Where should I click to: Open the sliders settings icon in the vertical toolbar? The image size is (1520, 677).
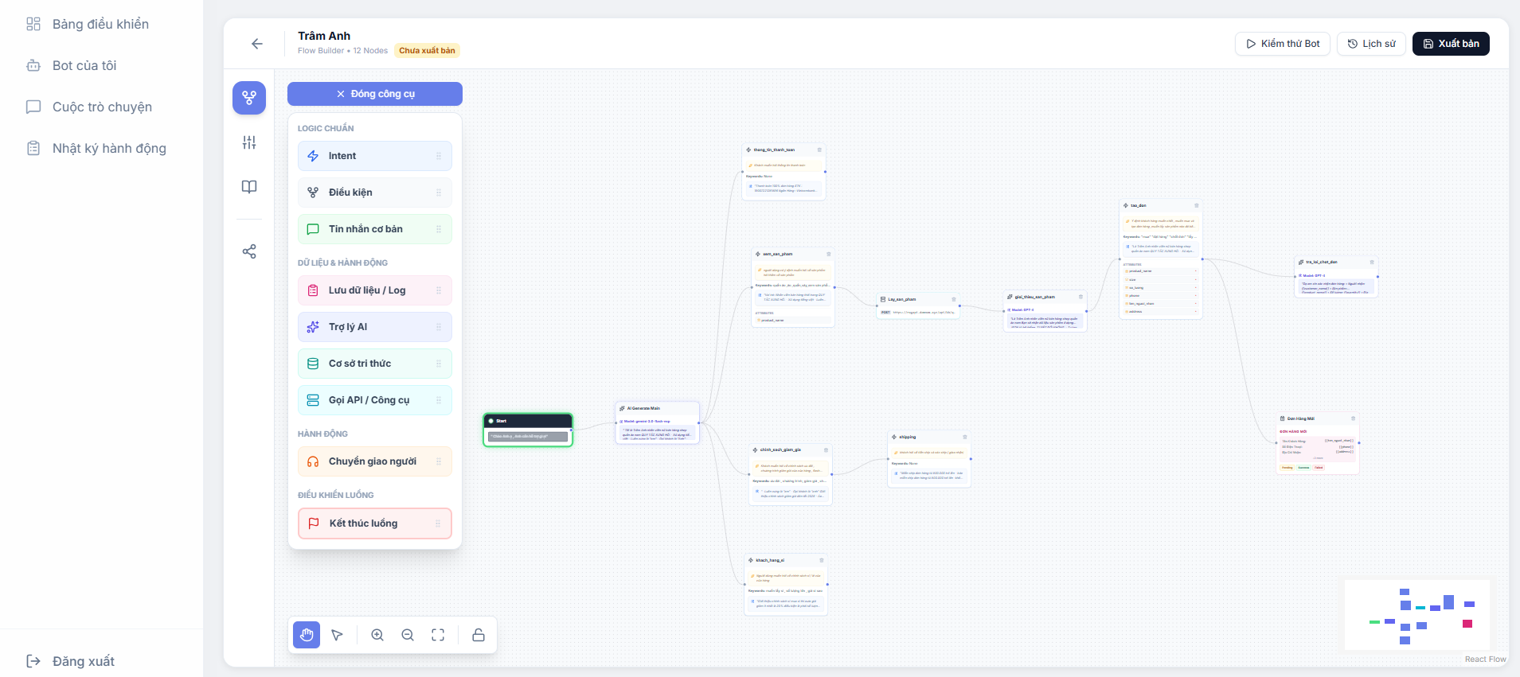pos(249,142)
